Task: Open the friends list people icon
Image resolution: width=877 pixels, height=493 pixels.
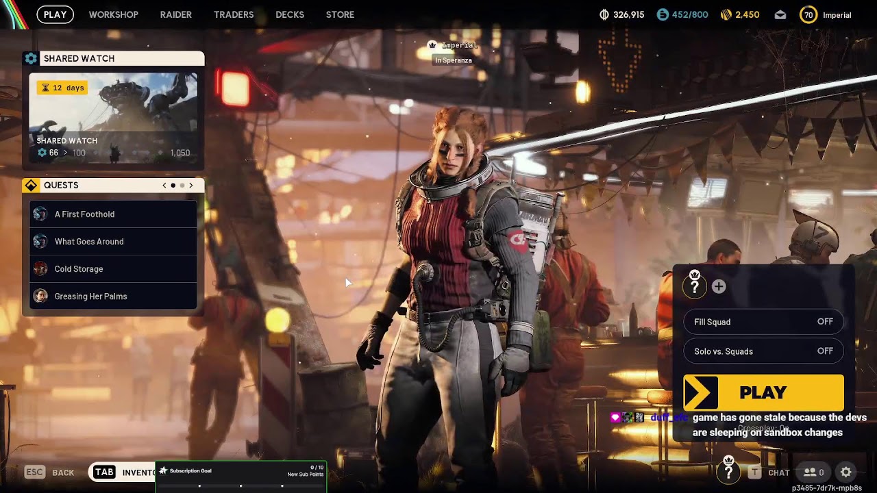Action: [x=814, y=472]
